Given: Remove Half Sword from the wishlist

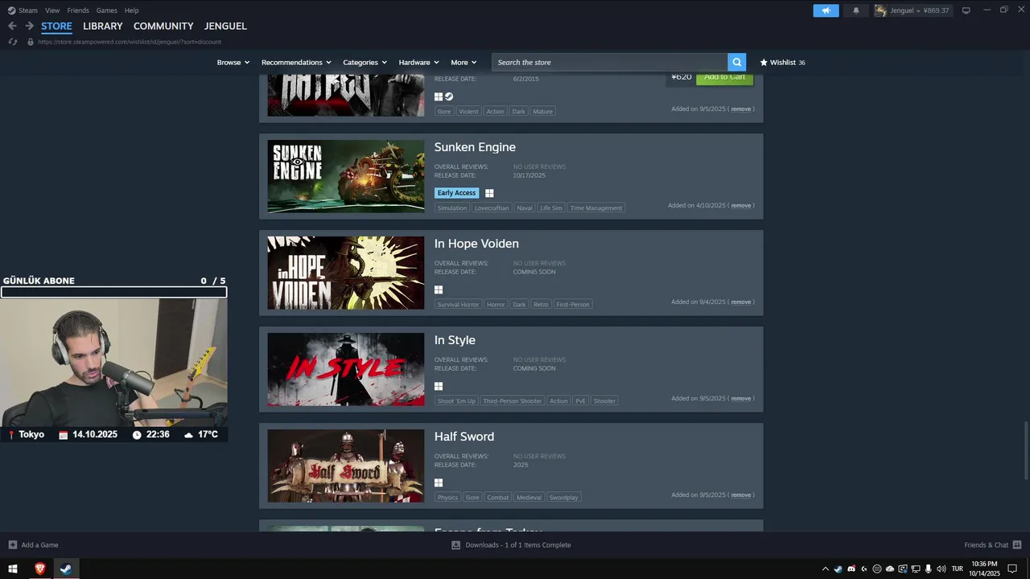Looking at the screenshot, I should coord(740,495).
